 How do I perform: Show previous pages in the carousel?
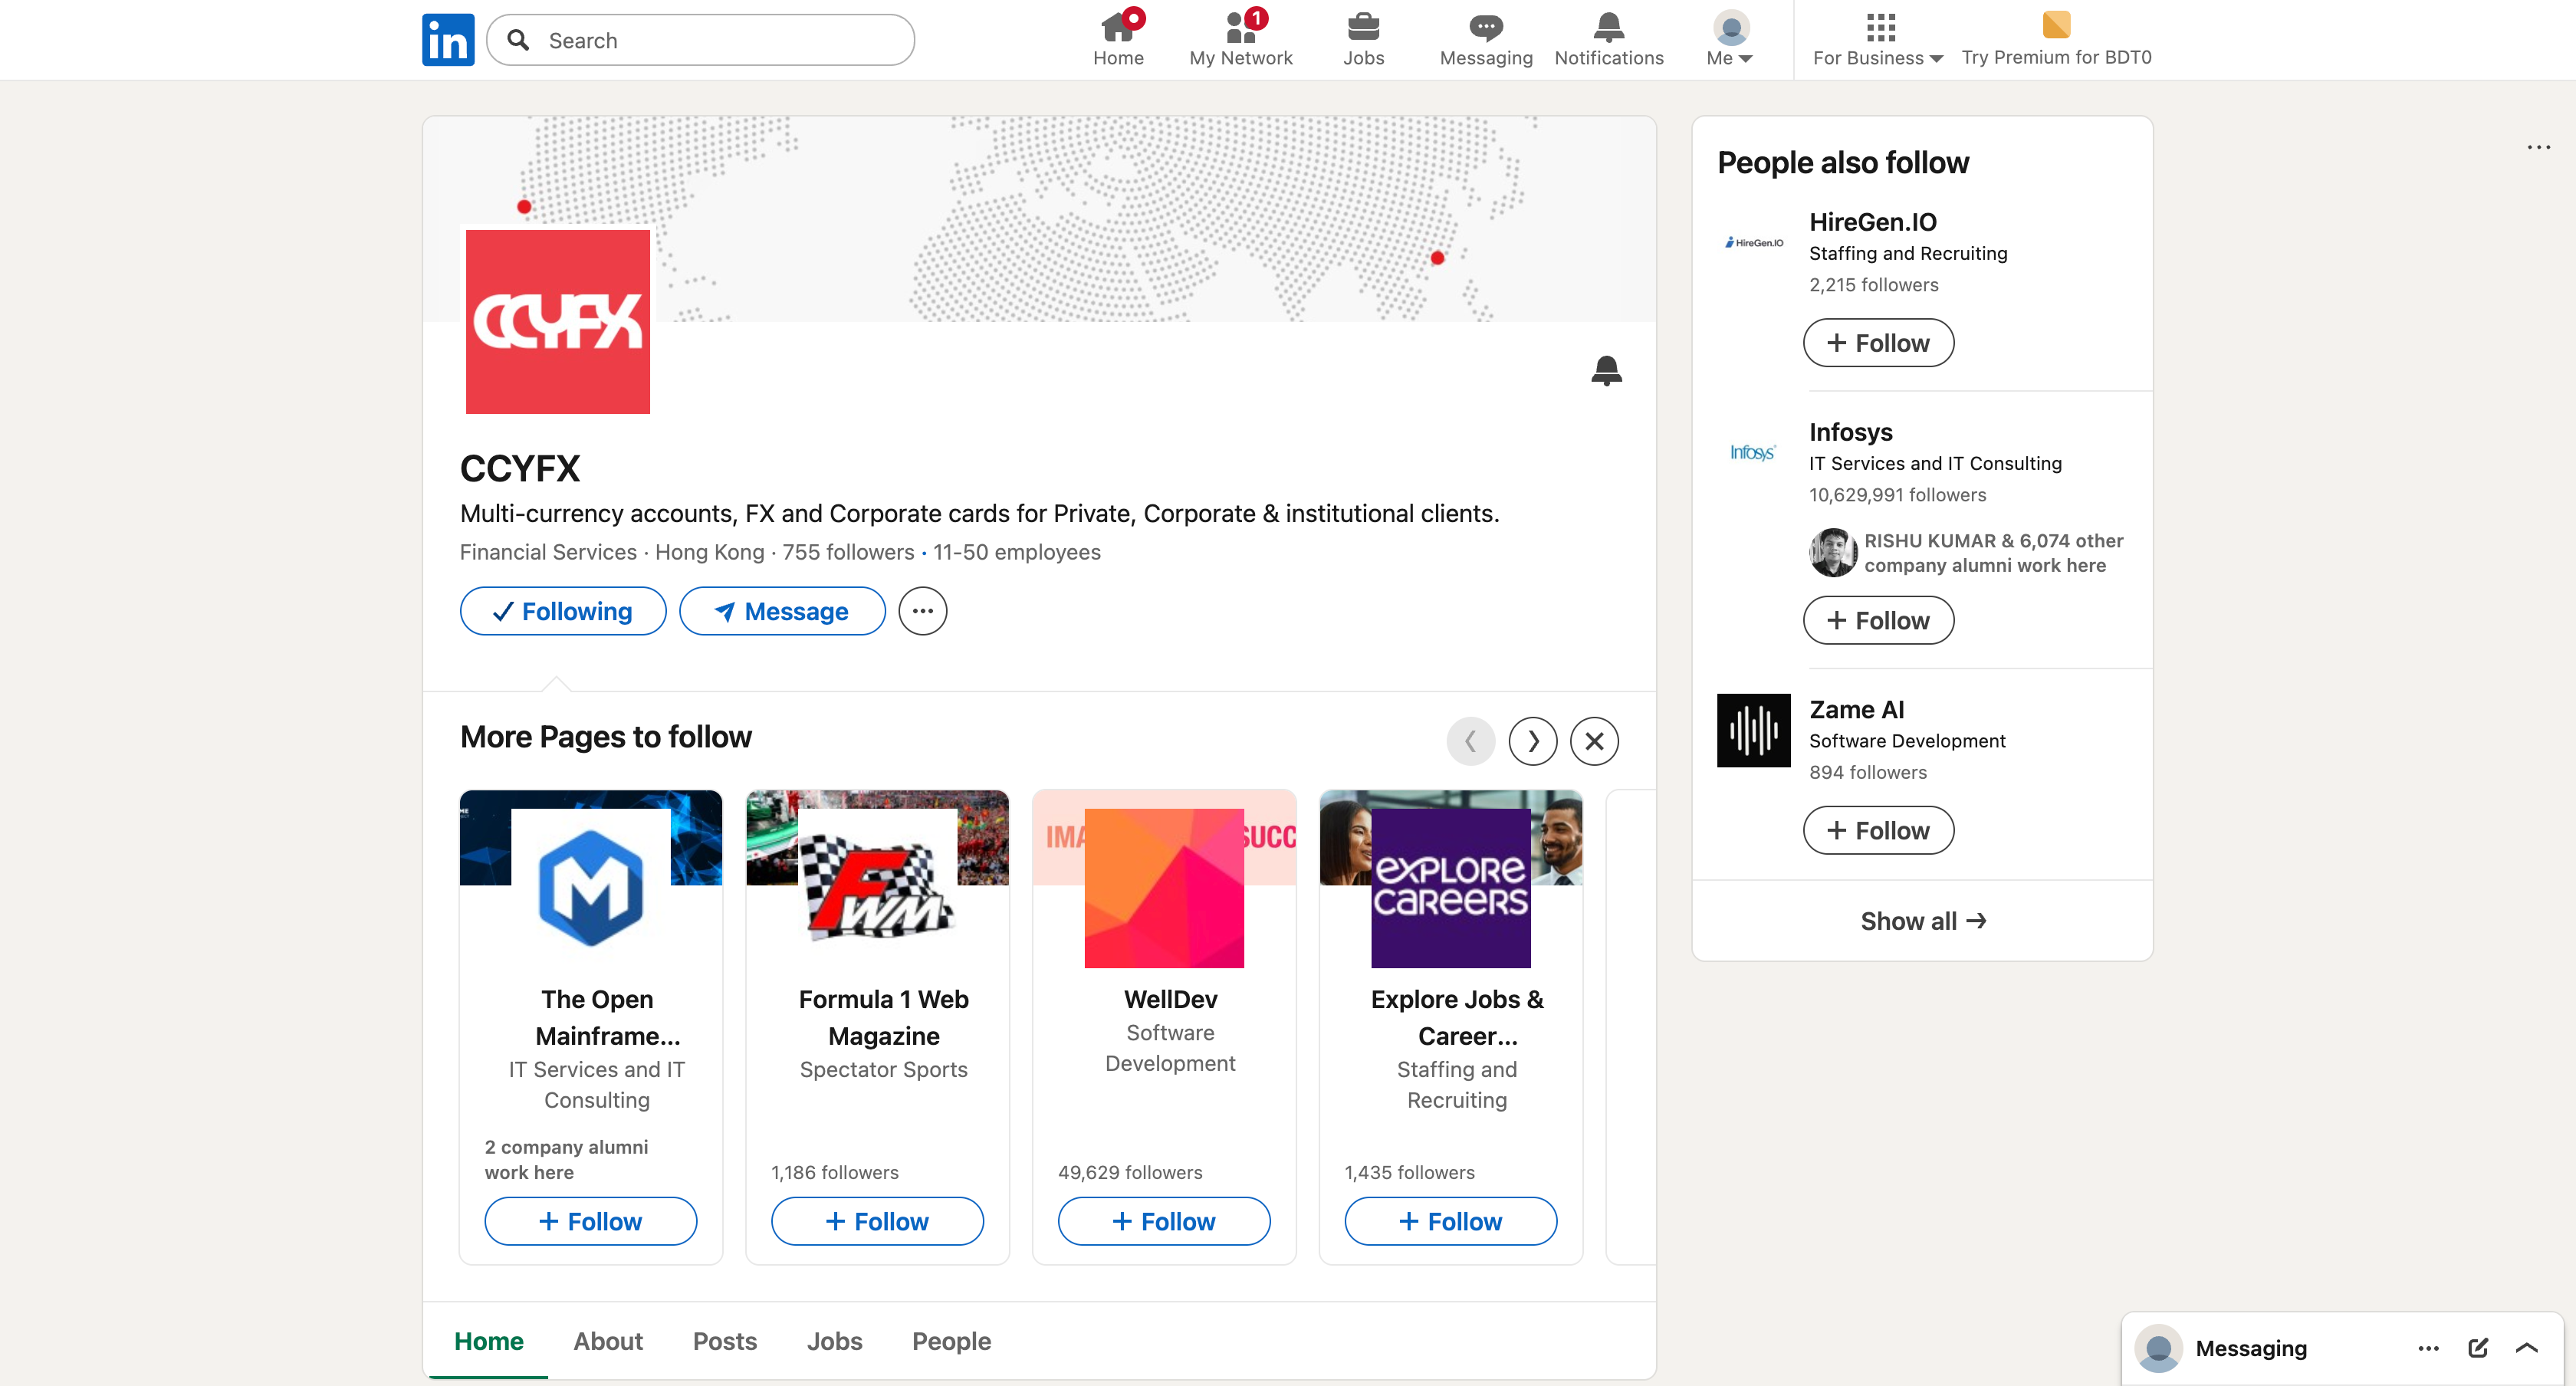tap(1470, 741)
